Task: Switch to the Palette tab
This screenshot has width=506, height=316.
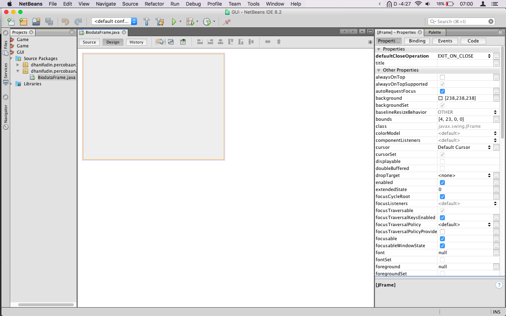Action: 435,32
